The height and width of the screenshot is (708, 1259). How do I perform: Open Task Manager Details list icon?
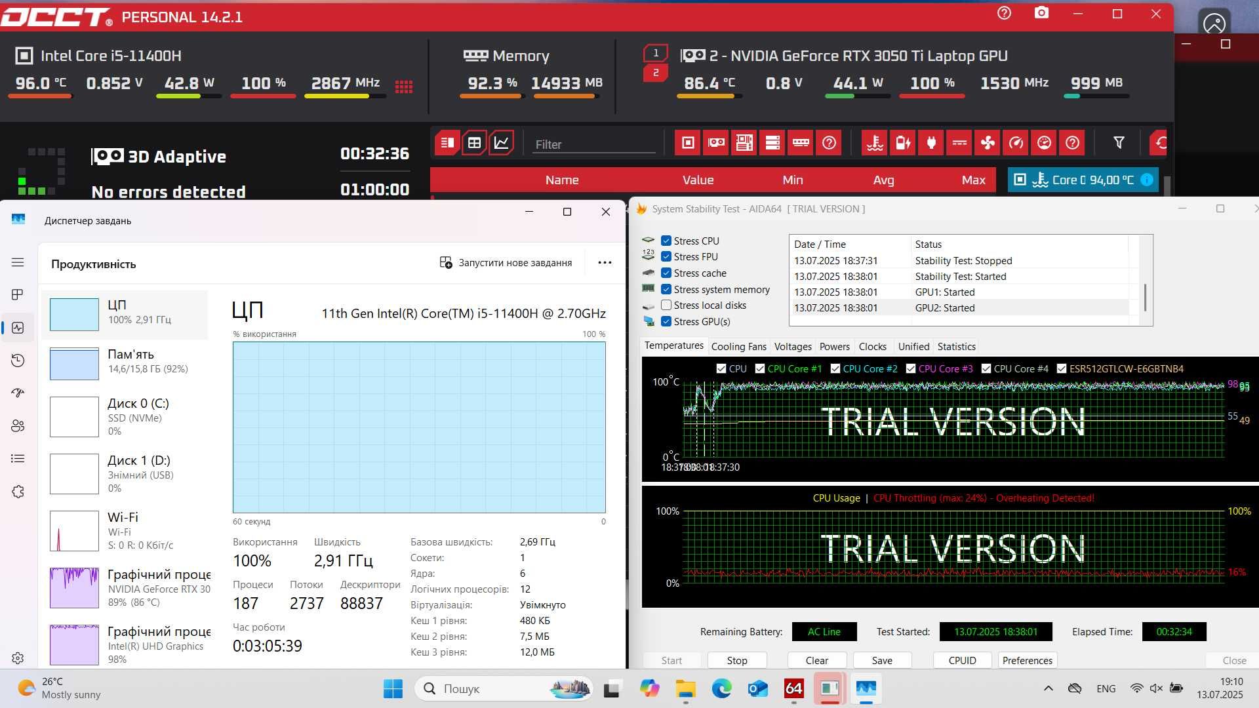18,458
